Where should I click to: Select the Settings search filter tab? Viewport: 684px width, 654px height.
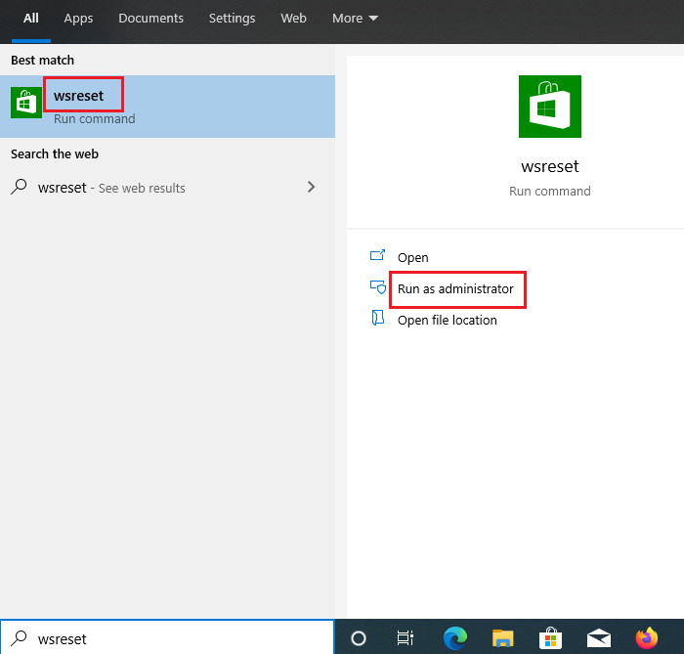tap(232, 19)
